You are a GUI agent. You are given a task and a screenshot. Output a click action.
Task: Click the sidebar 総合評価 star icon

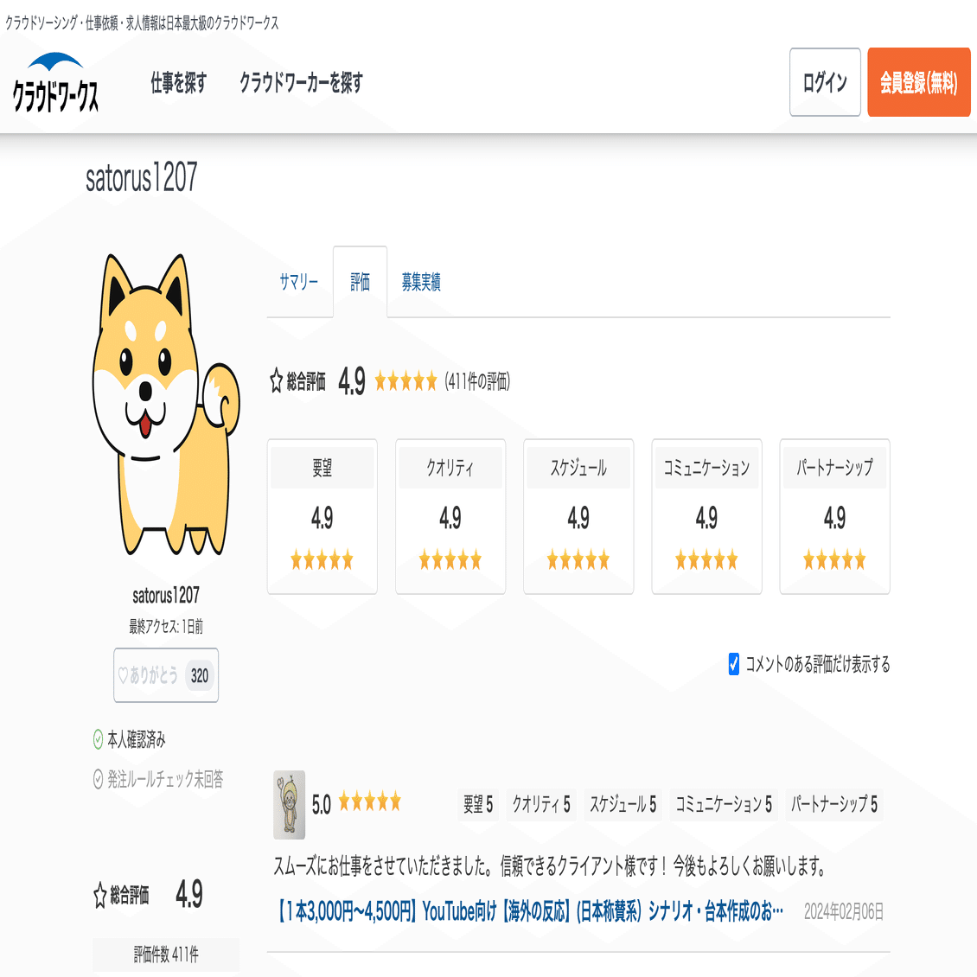99,896
